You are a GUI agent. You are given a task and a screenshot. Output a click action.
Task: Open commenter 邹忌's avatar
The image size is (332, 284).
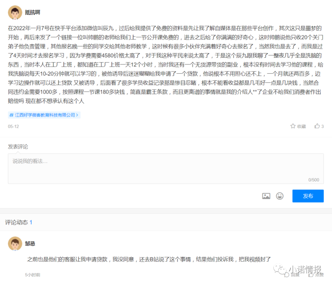pyautogui.click(x=15, y=244)
